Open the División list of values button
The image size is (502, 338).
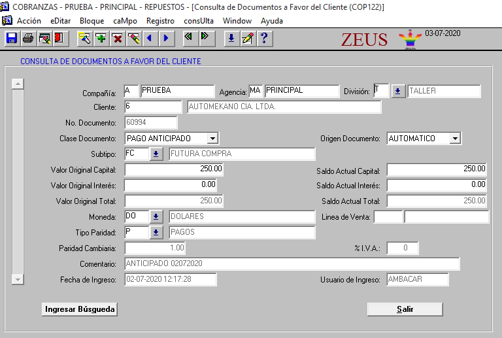pyautogui.click(x=398, y=92)
